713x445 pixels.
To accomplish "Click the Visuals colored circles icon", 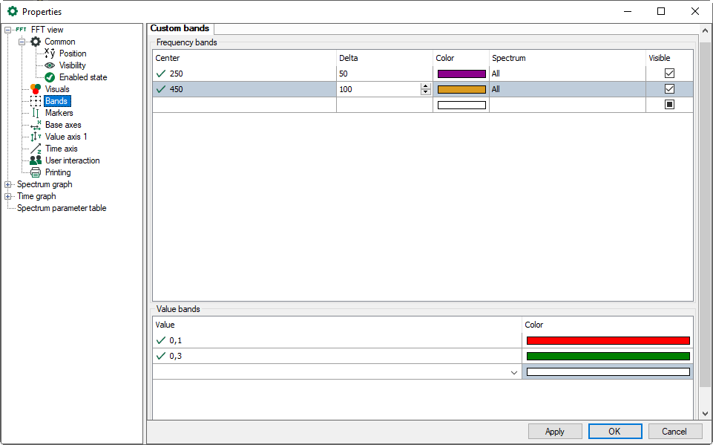I will [x=36, y=89].
